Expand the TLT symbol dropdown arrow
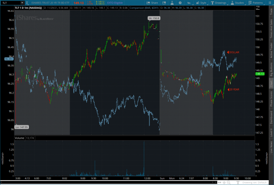Screen dimensions: 274x185 (x=22, y=3)
